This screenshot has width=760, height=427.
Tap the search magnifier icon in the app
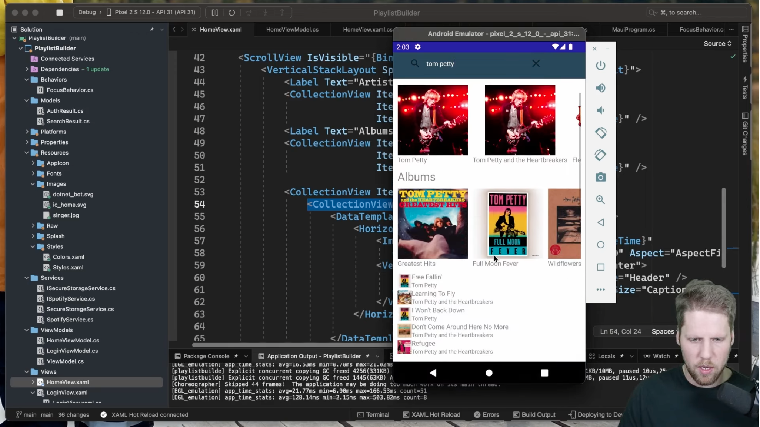click(415, 64)
